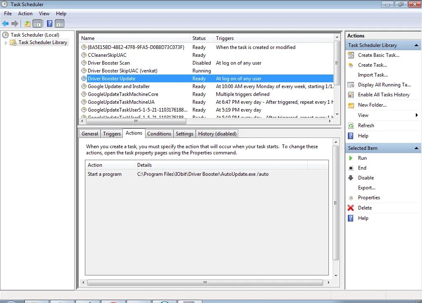
Task: Click the Properties clock icon
Action: (x=351, y=198)
